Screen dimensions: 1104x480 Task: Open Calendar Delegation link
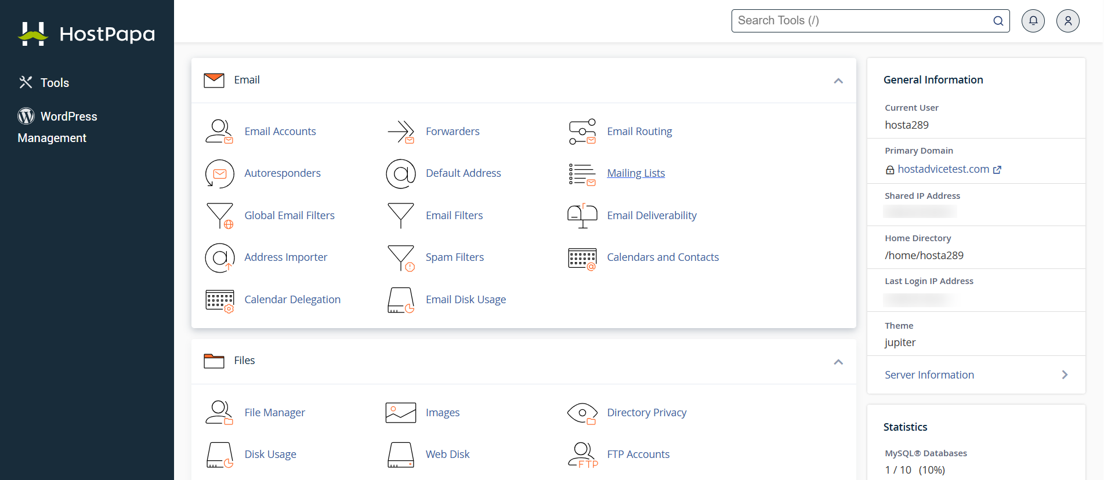point(292,300)
